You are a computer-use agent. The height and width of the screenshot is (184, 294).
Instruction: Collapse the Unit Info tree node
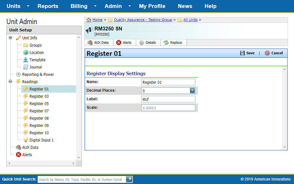(x=10, y=38)
